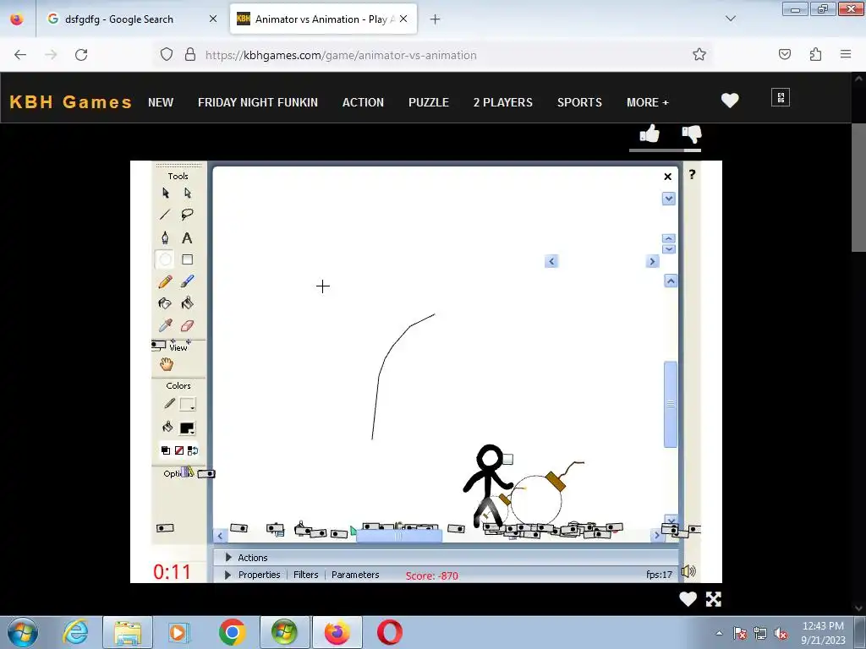Select the Oval tool
This screenshot has width=866, height=649.
tap(165, 259)
